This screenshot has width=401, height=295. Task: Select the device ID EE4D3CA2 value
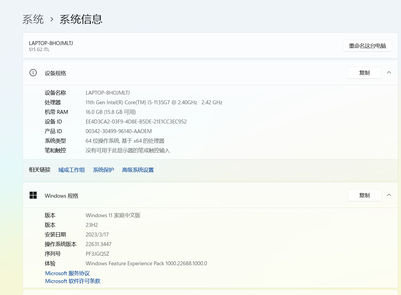coord(136,122)
